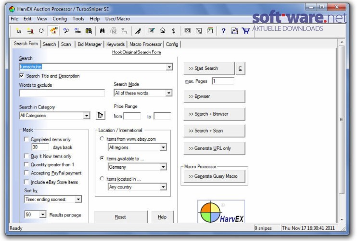Switch to the Search tab
The width and height of the screenshot is (357, 241).
click(x=49, y=44)
